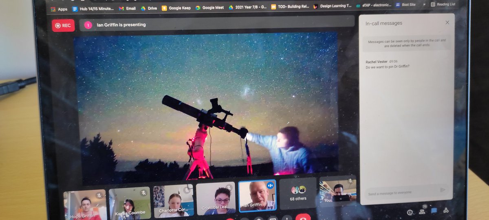Open meeting details info icon
The width and height of the screenshot is (489, 220).
pos(410,212)
